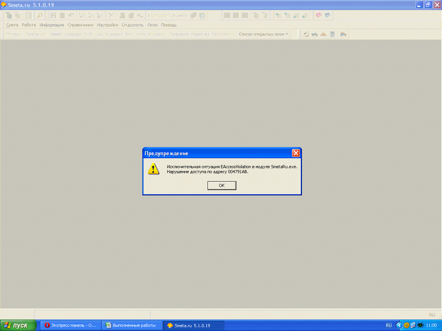Image resolution: width=442 pixels, height=331 pixels.
Task: Click the RU indicator in the status bar
Action: coord(432,315)
